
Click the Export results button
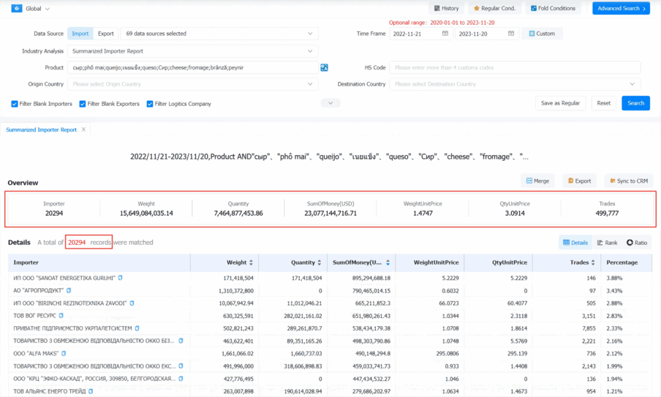579,181
